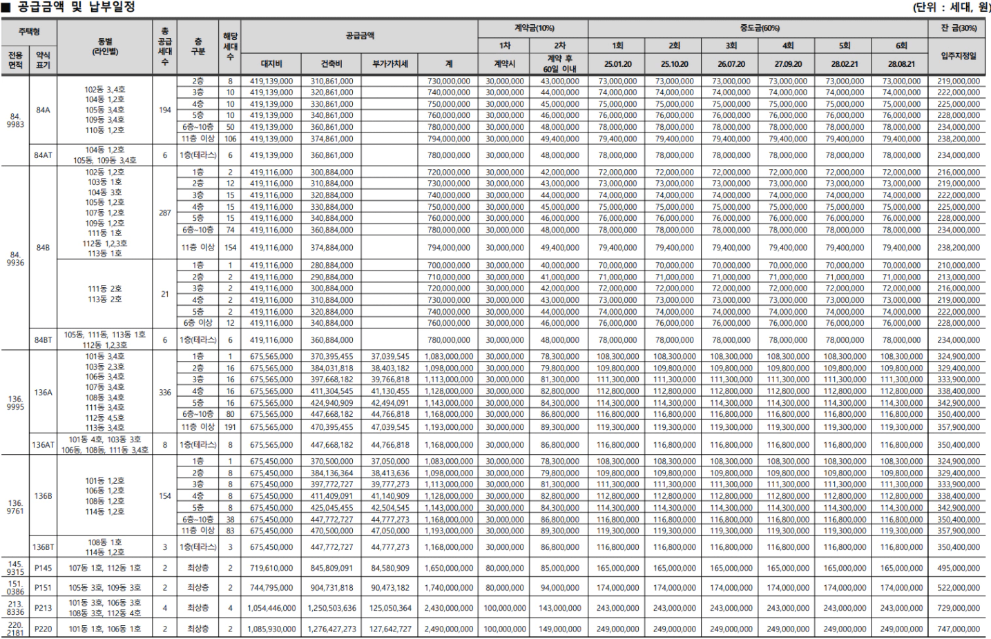Select the balance amount '729,000,000'

click(959, 608)
